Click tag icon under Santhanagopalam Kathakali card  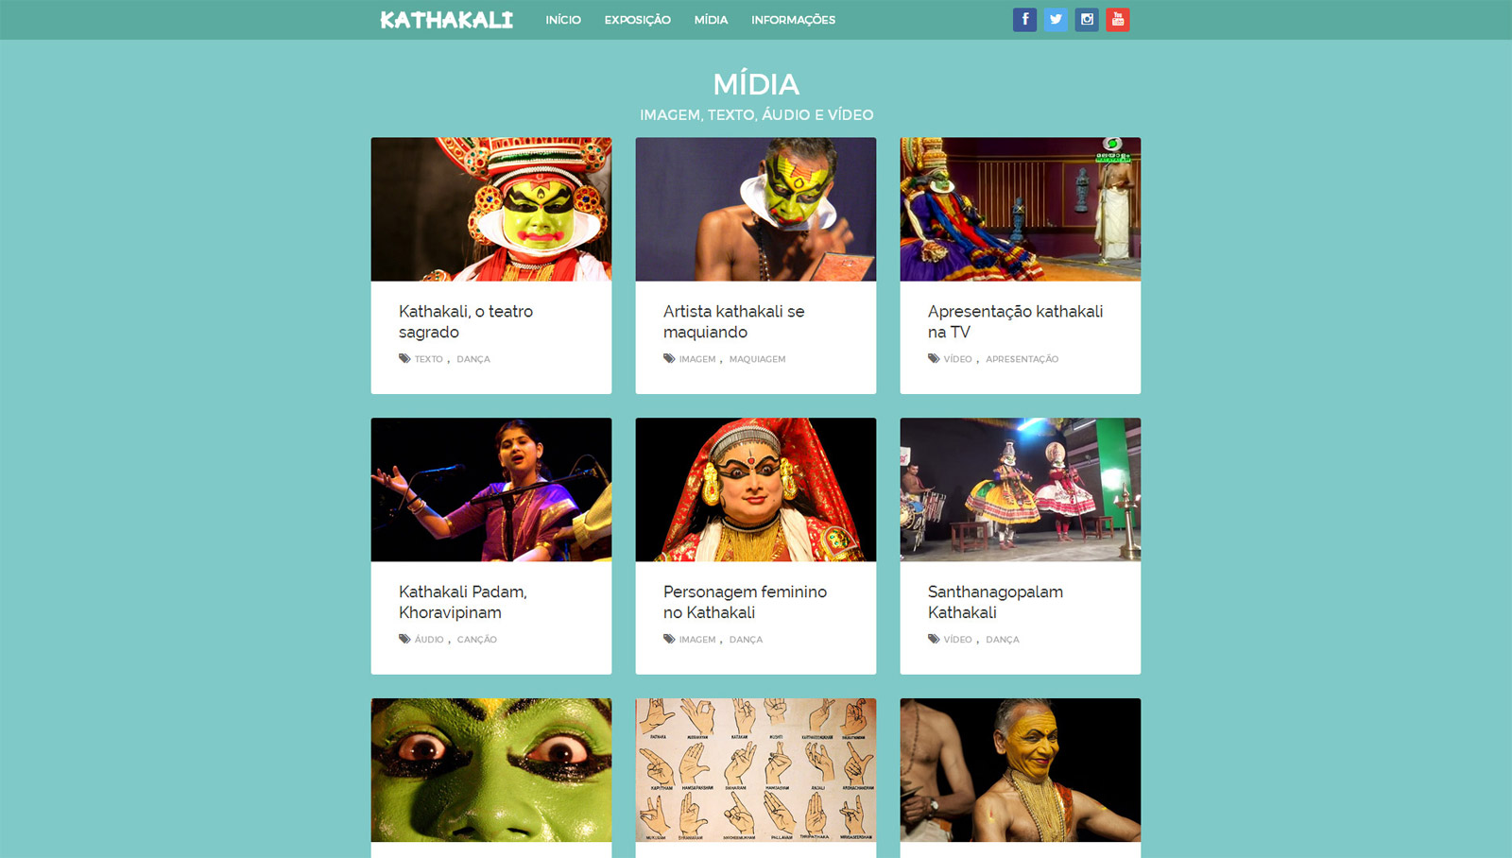[934, 640]
